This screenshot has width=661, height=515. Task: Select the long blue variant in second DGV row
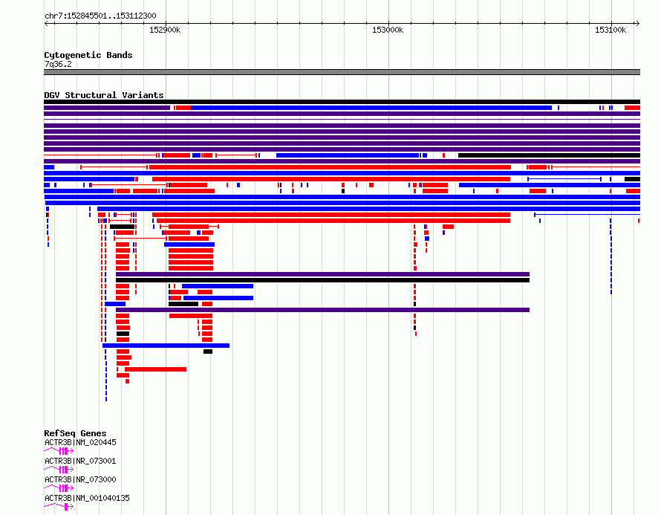click(371, 108)
